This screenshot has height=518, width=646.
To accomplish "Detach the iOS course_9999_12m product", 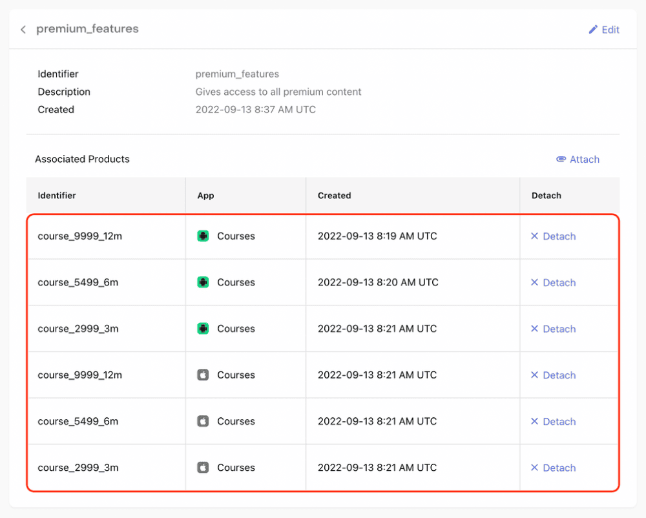I will 553,375.
